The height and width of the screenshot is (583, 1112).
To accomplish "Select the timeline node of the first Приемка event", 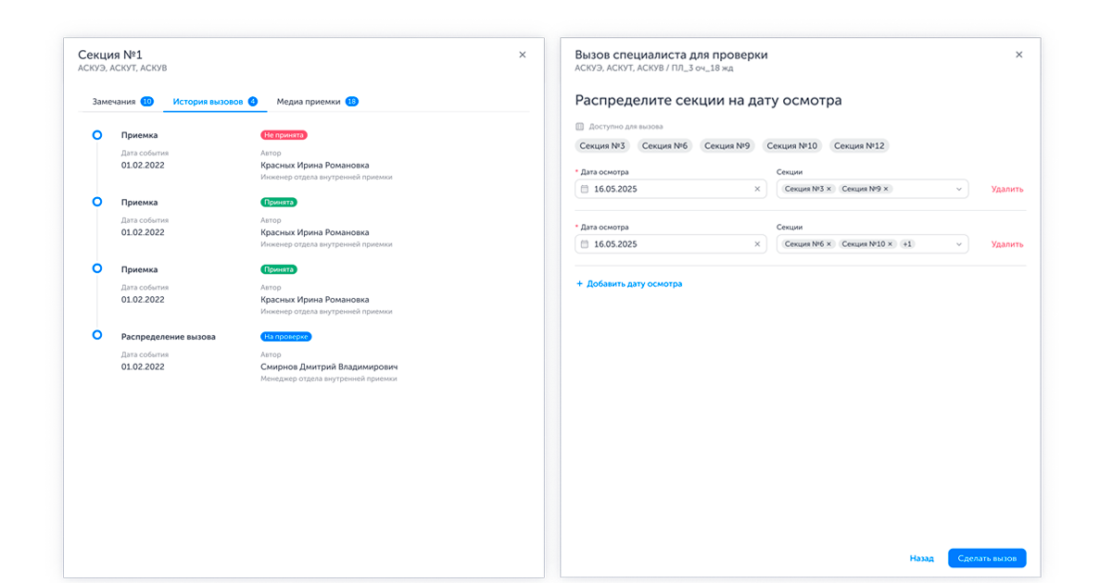I will [x=96, y=135].
